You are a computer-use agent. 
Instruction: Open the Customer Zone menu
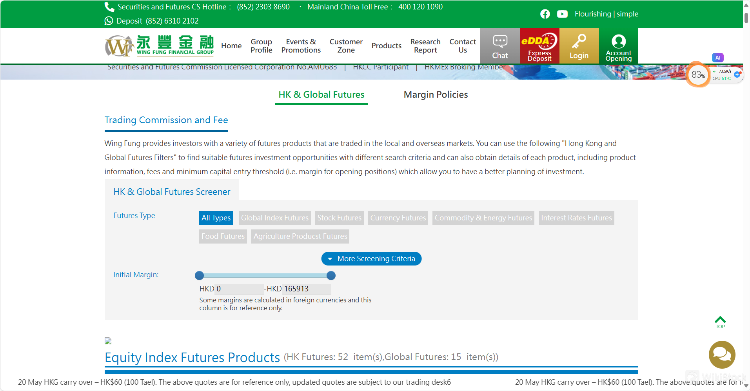coord(346,46)
